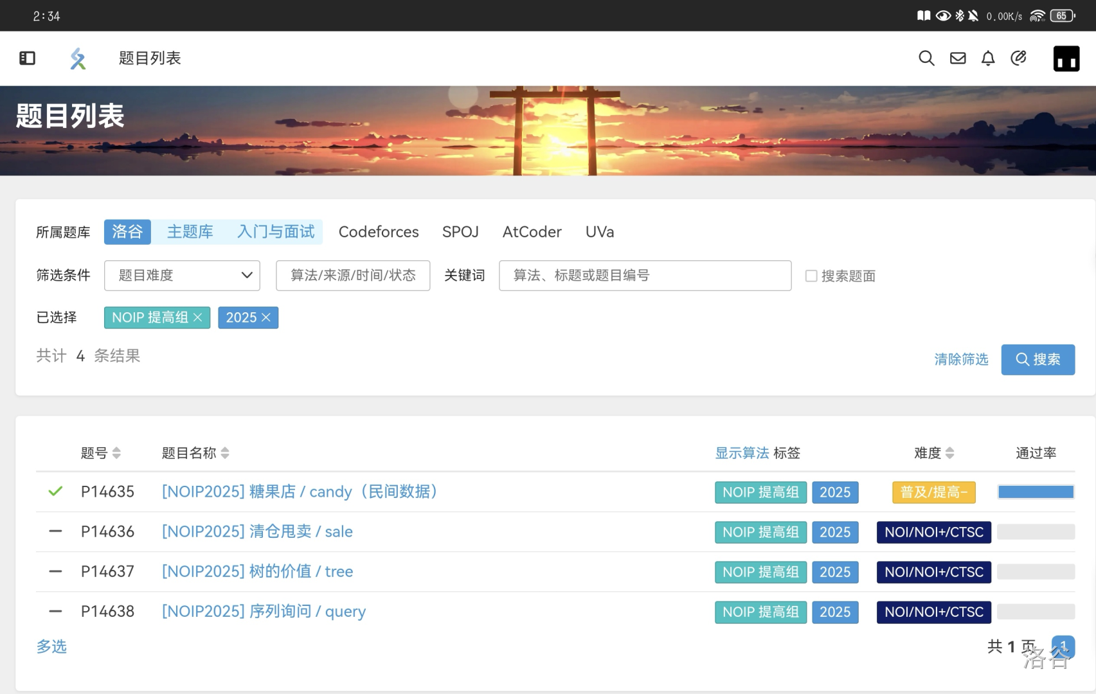The image size is (1096, 694).
Task: Switch to the AtCoder problem set
Action: point(532,232)
